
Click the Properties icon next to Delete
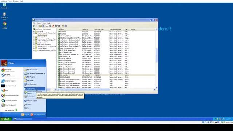tap(56, 26)
